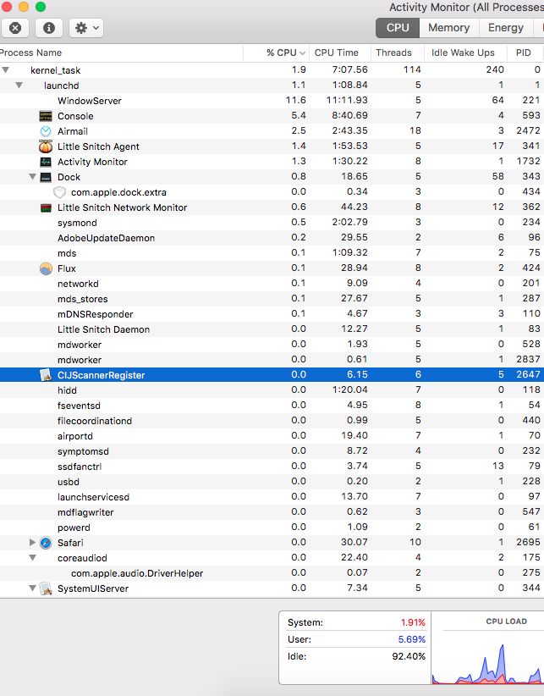
Task: Open the gear actions dropdown menu
Action: pyautogui.click(x=86, y=28)
